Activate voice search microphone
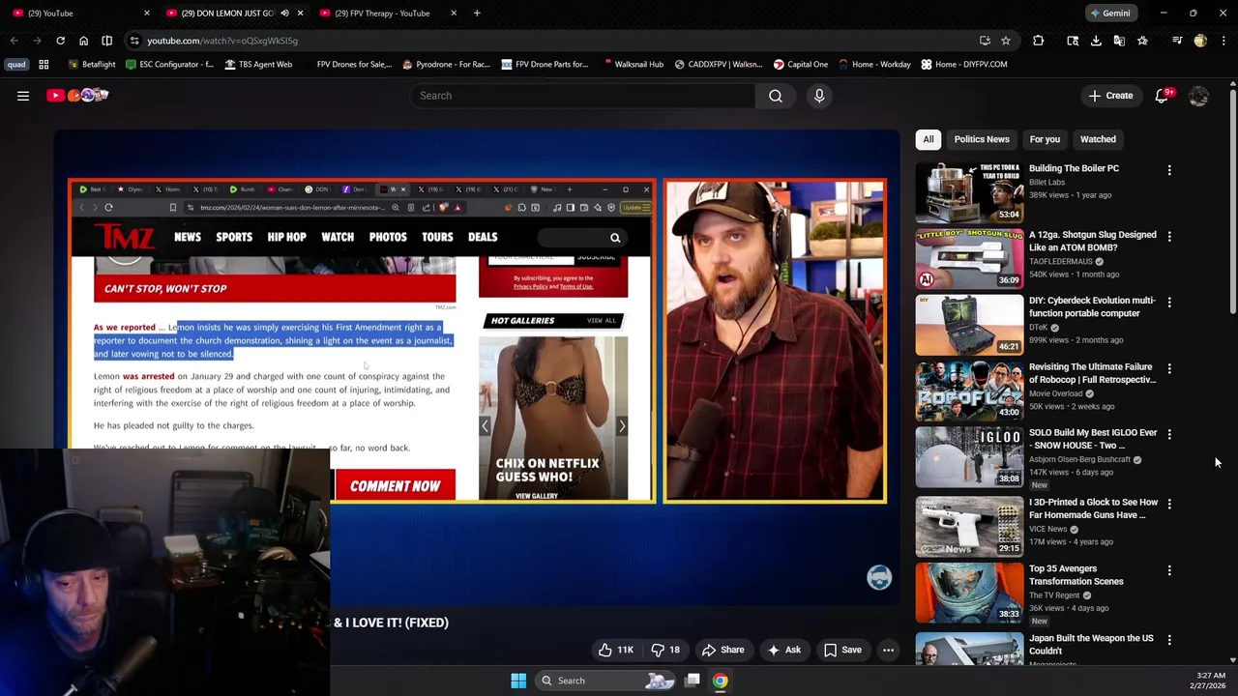The image size is (1238, 696). pos(819,96)
